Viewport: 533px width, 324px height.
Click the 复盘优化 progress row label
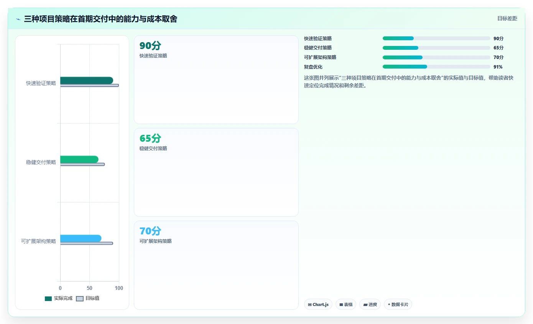pyautogui.click(x=313, y=67)
